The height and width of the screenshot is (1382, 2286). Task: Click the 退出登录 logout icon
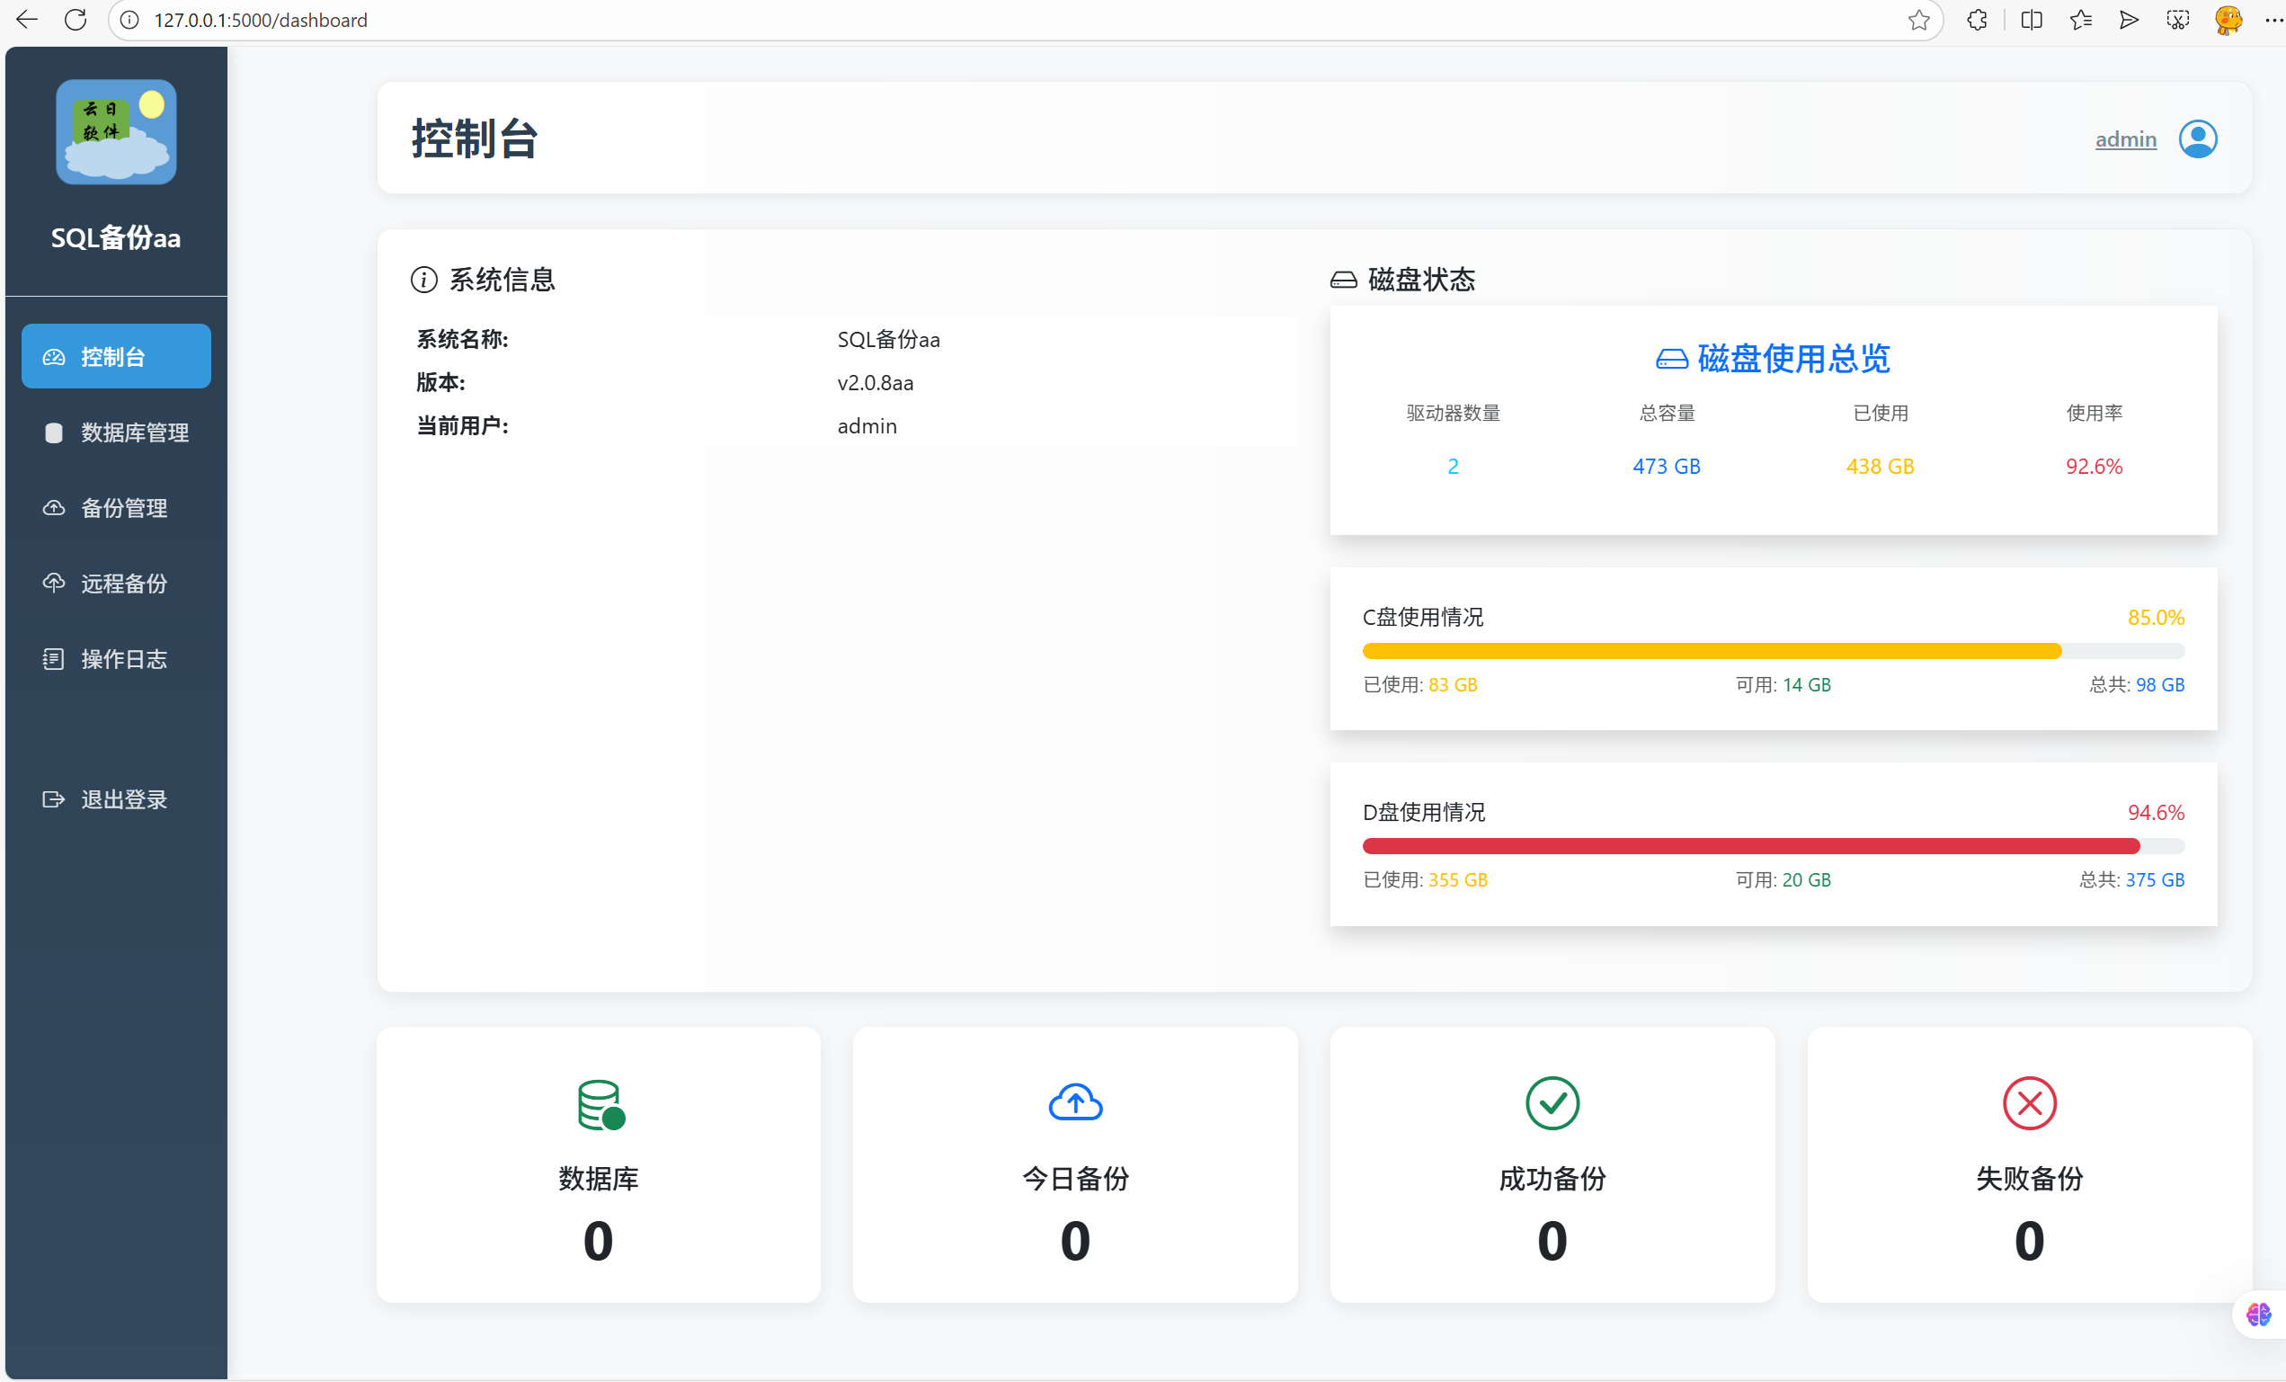coord(53,798)
